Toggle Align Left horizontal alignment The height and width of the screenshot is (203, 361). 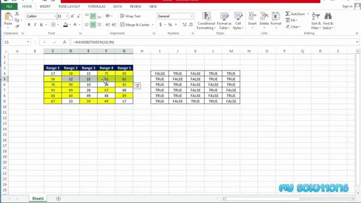point(87,25)
